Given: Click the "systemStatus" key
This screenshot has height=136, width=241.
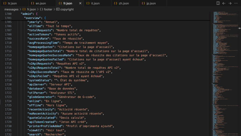Looking at the screenshot, I should coord(39,80).
